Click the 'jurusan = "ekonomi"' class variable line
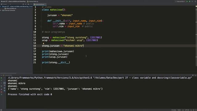 [60, 15]
